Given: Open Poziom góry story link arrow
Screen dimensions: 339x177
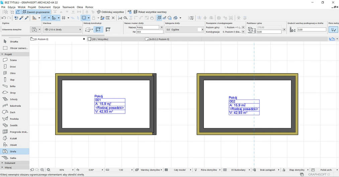Looking at the screenshot, I should 243,27.
